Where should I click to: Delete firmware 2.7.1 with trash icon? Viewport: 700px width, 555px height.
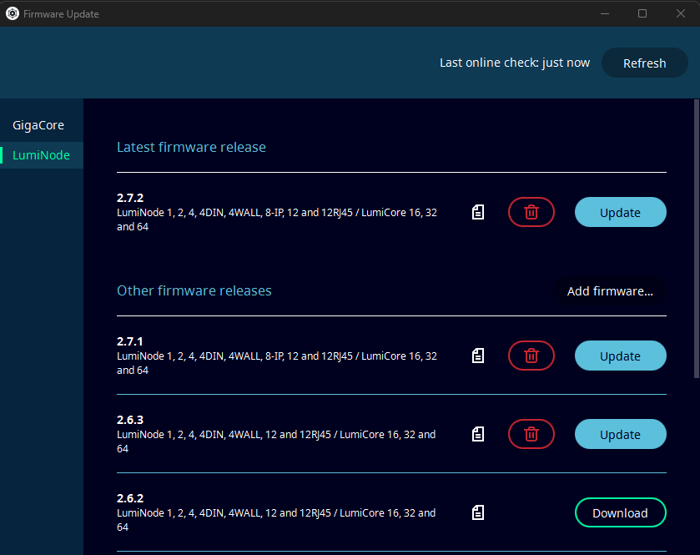click(x=531, y=356)
